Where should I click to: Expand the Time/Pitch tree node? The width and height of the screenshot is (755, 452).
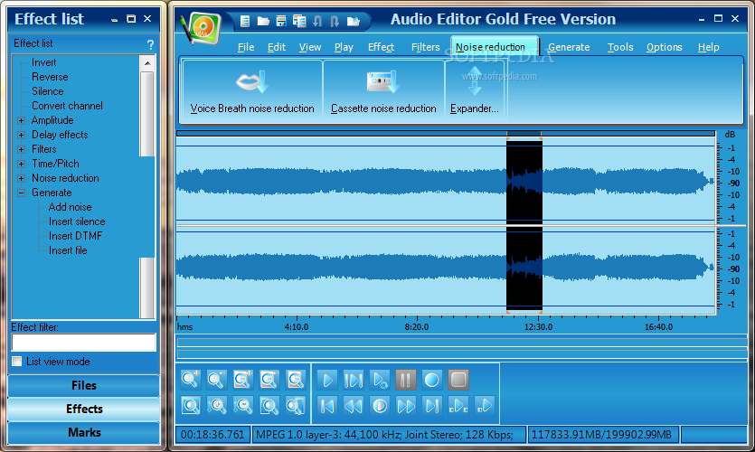coord(21,164)
